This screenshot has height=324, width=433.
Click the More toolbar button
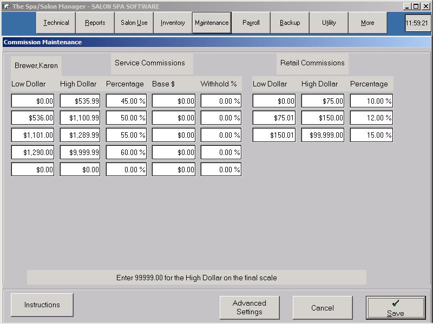click(x=368, y=23)
